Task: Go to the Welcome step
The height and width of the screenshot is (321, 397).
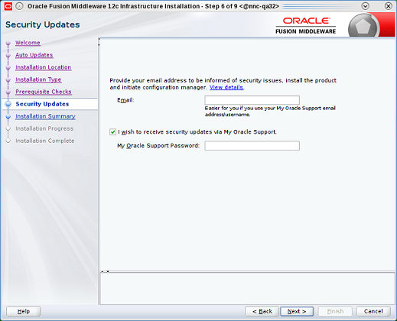Action: [x=28, y=43]
